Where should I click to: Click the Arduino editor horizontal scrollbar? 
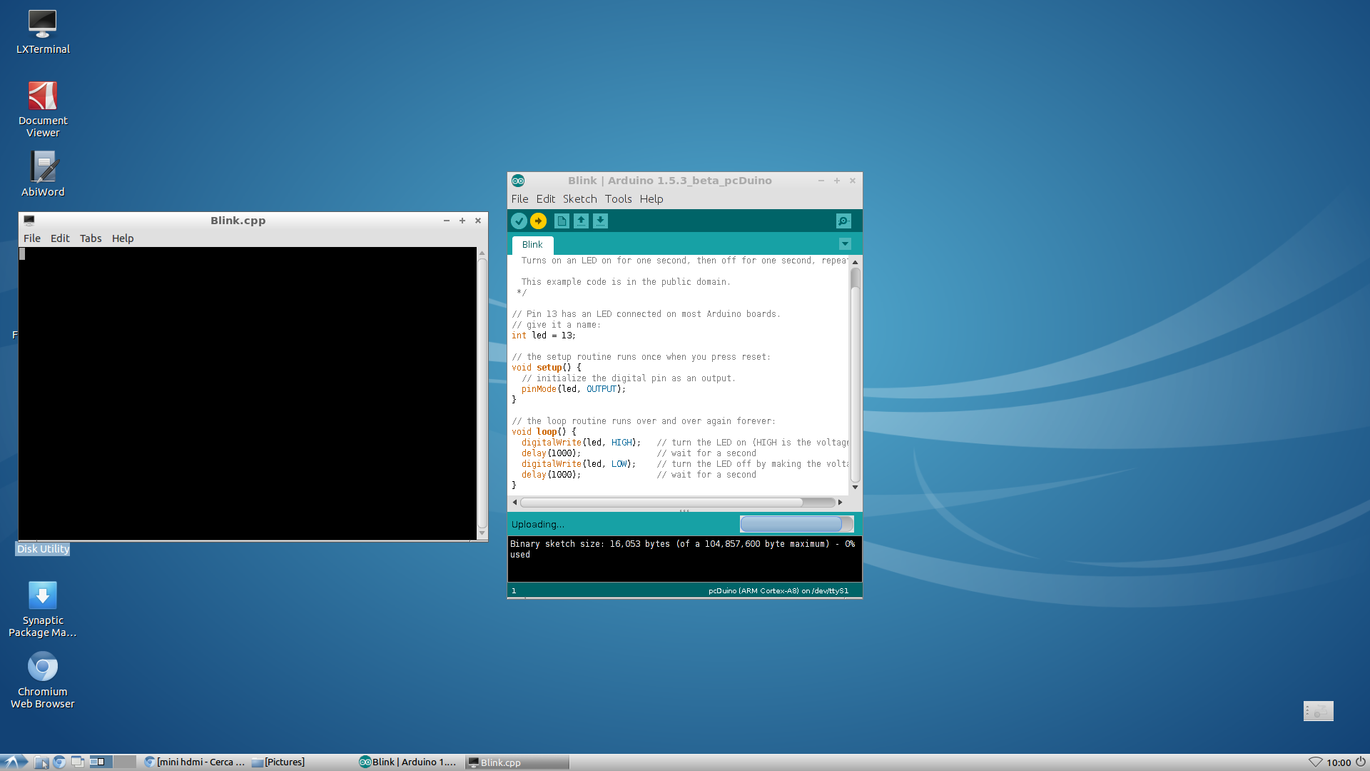(677, 503)
